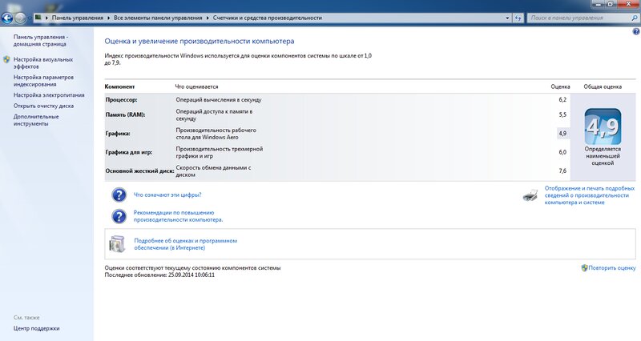Click 'Что означают эти цифры?' link
Screen dimensions: 641x341
pyautogui.click(x=167, y=195)
